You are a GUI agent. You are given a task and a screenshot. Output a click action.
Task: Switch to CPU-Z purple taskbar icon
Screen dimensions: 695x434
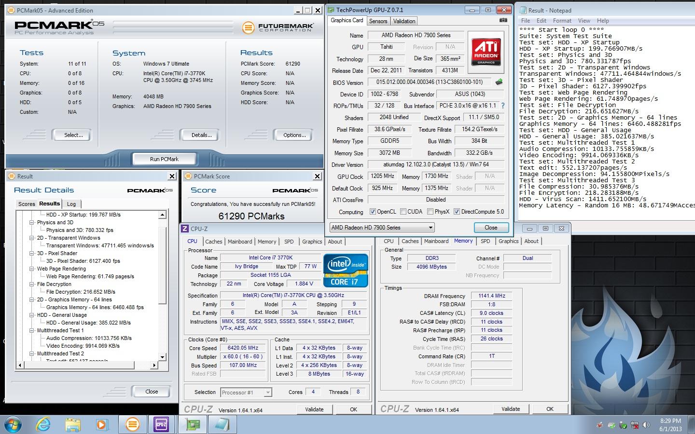point(161,424)
